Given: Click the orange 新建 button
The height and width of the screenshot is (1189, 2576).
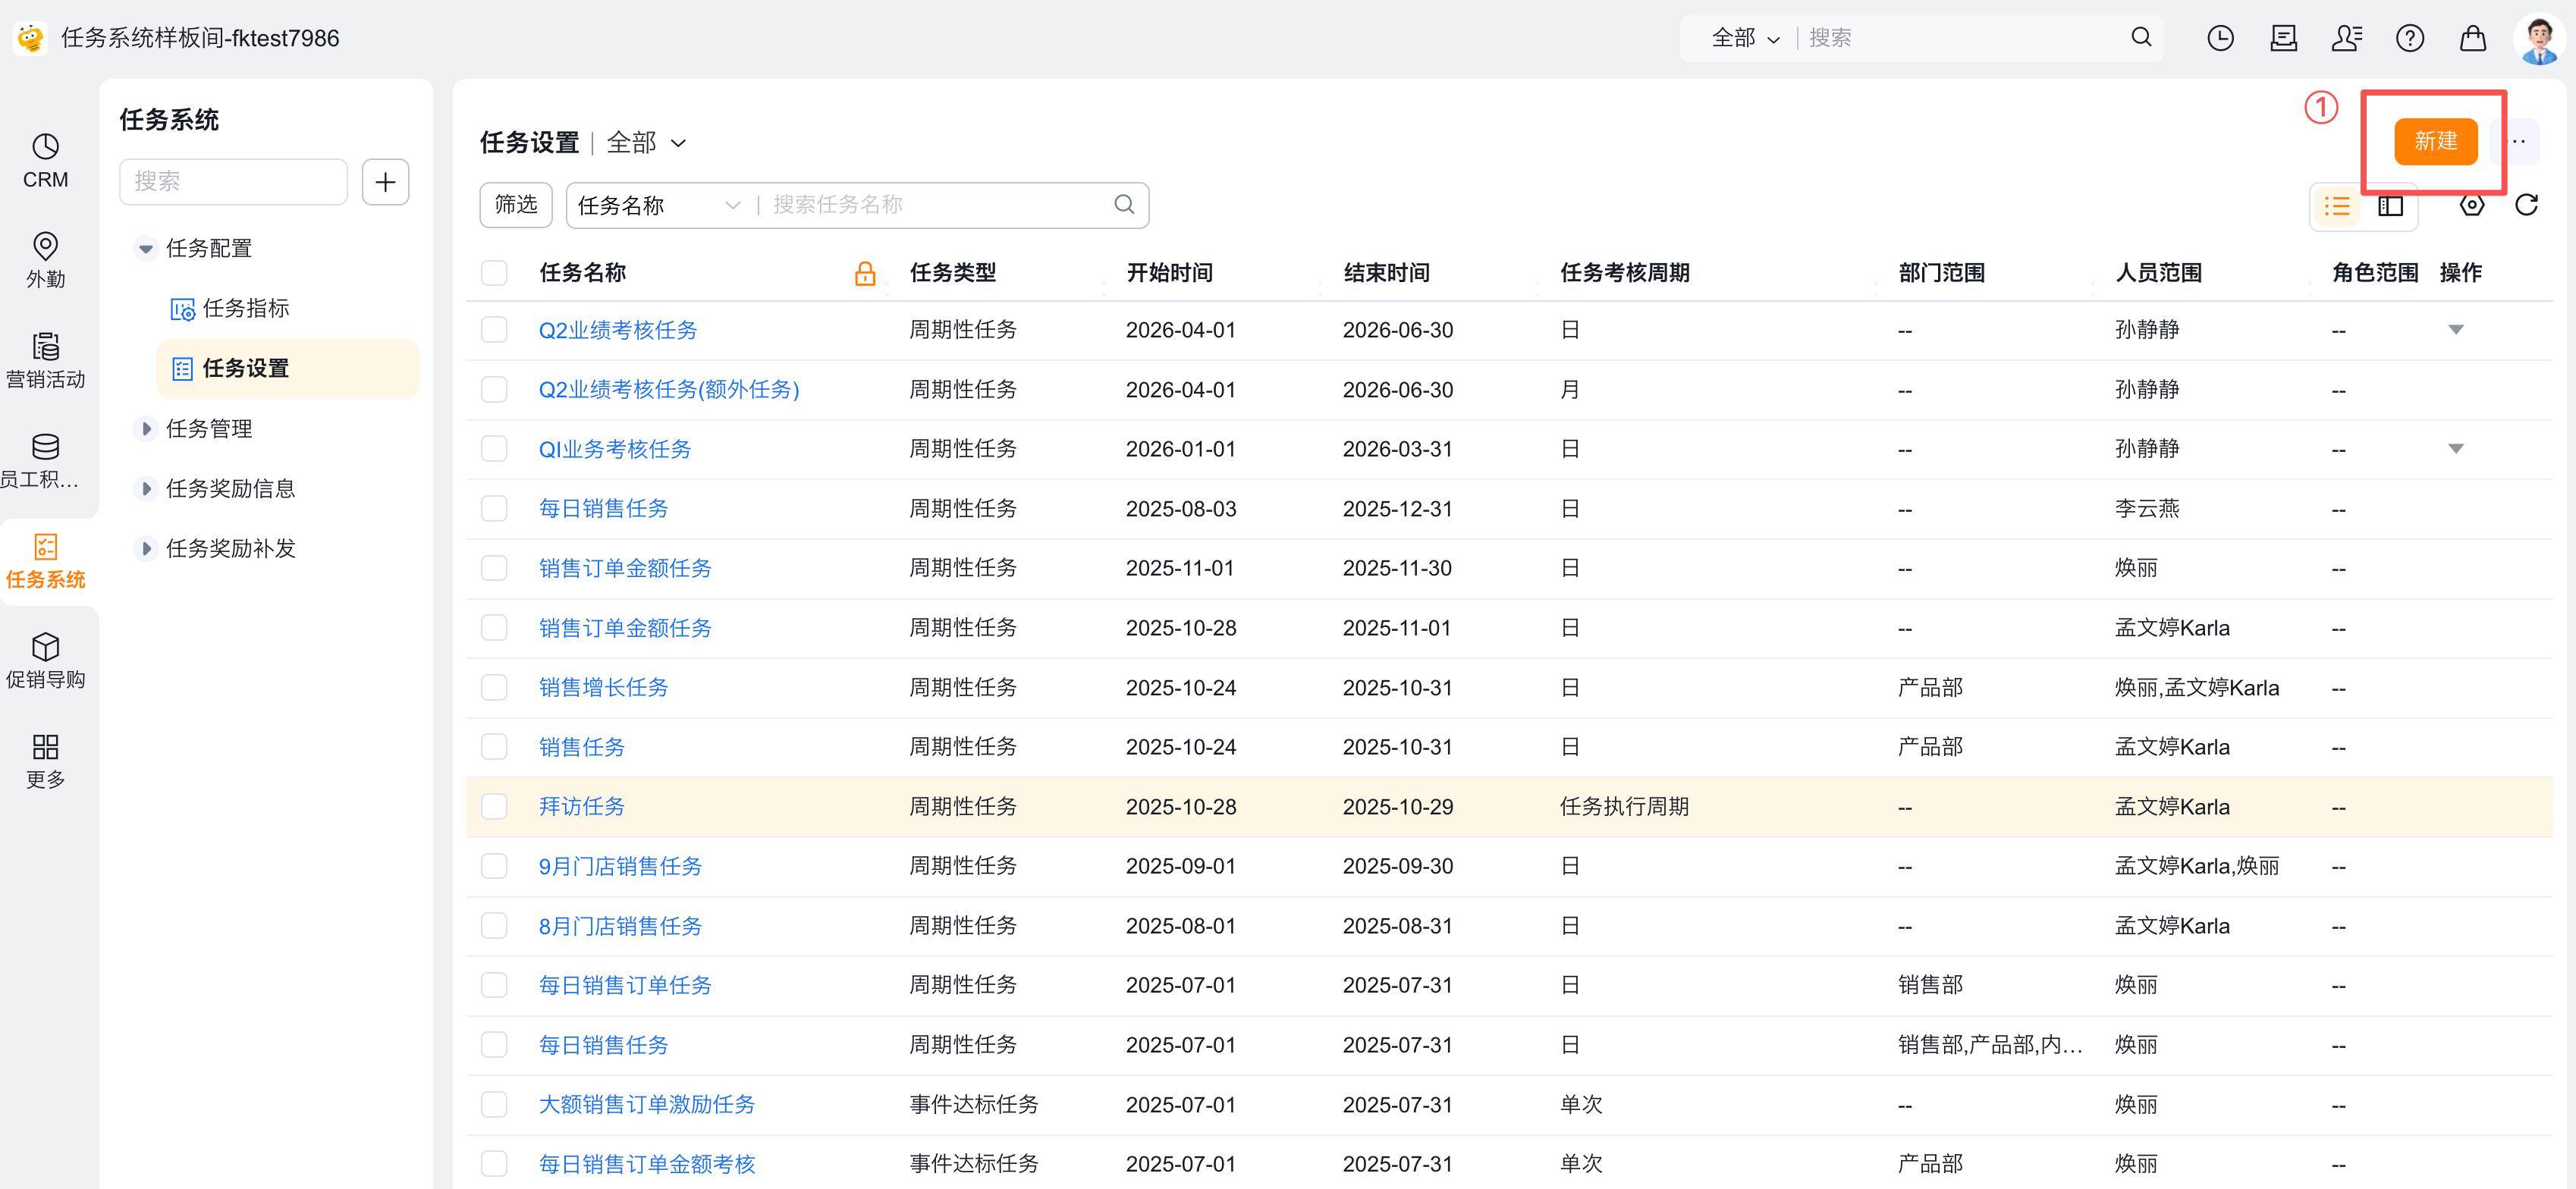Looking at the screenshot, I should pyautogui.click(x=2435, y=141).
